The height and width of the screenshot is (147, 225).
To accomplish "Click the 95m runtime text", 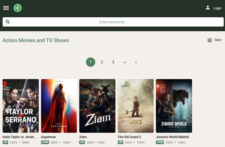I will click(x=102, y=142).
